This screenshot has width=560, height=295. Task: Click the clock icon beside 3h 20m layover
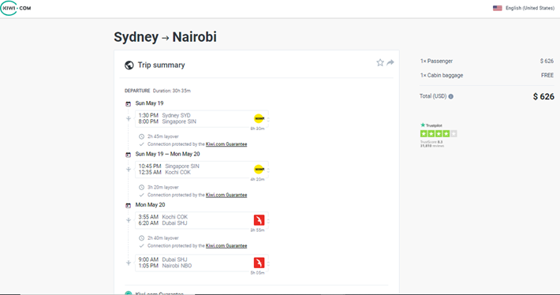(x=141, y=187)
